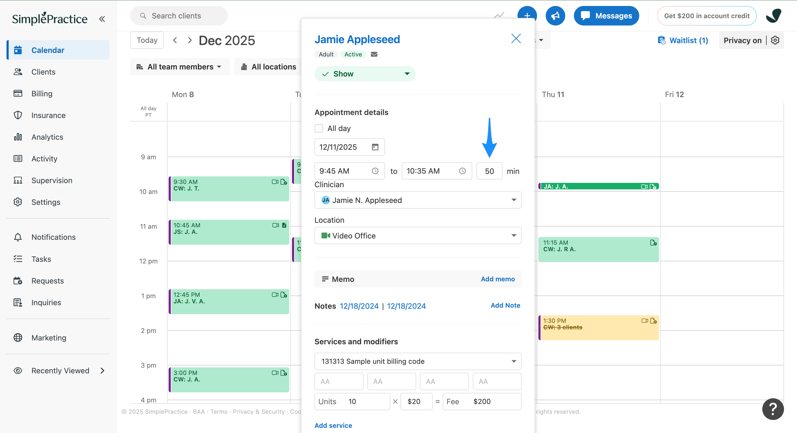Collapse the sidebar with double-chevron icon
The width and height of the screenshot is (797, 433).
[102, 19]
